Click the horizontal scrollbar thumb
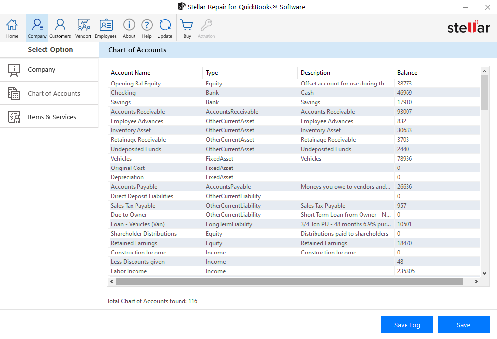 [x=290, y=281]
